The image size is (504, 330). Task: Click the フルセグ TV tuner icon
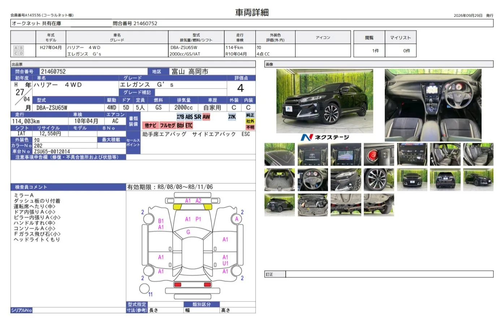tap(167, 125)
